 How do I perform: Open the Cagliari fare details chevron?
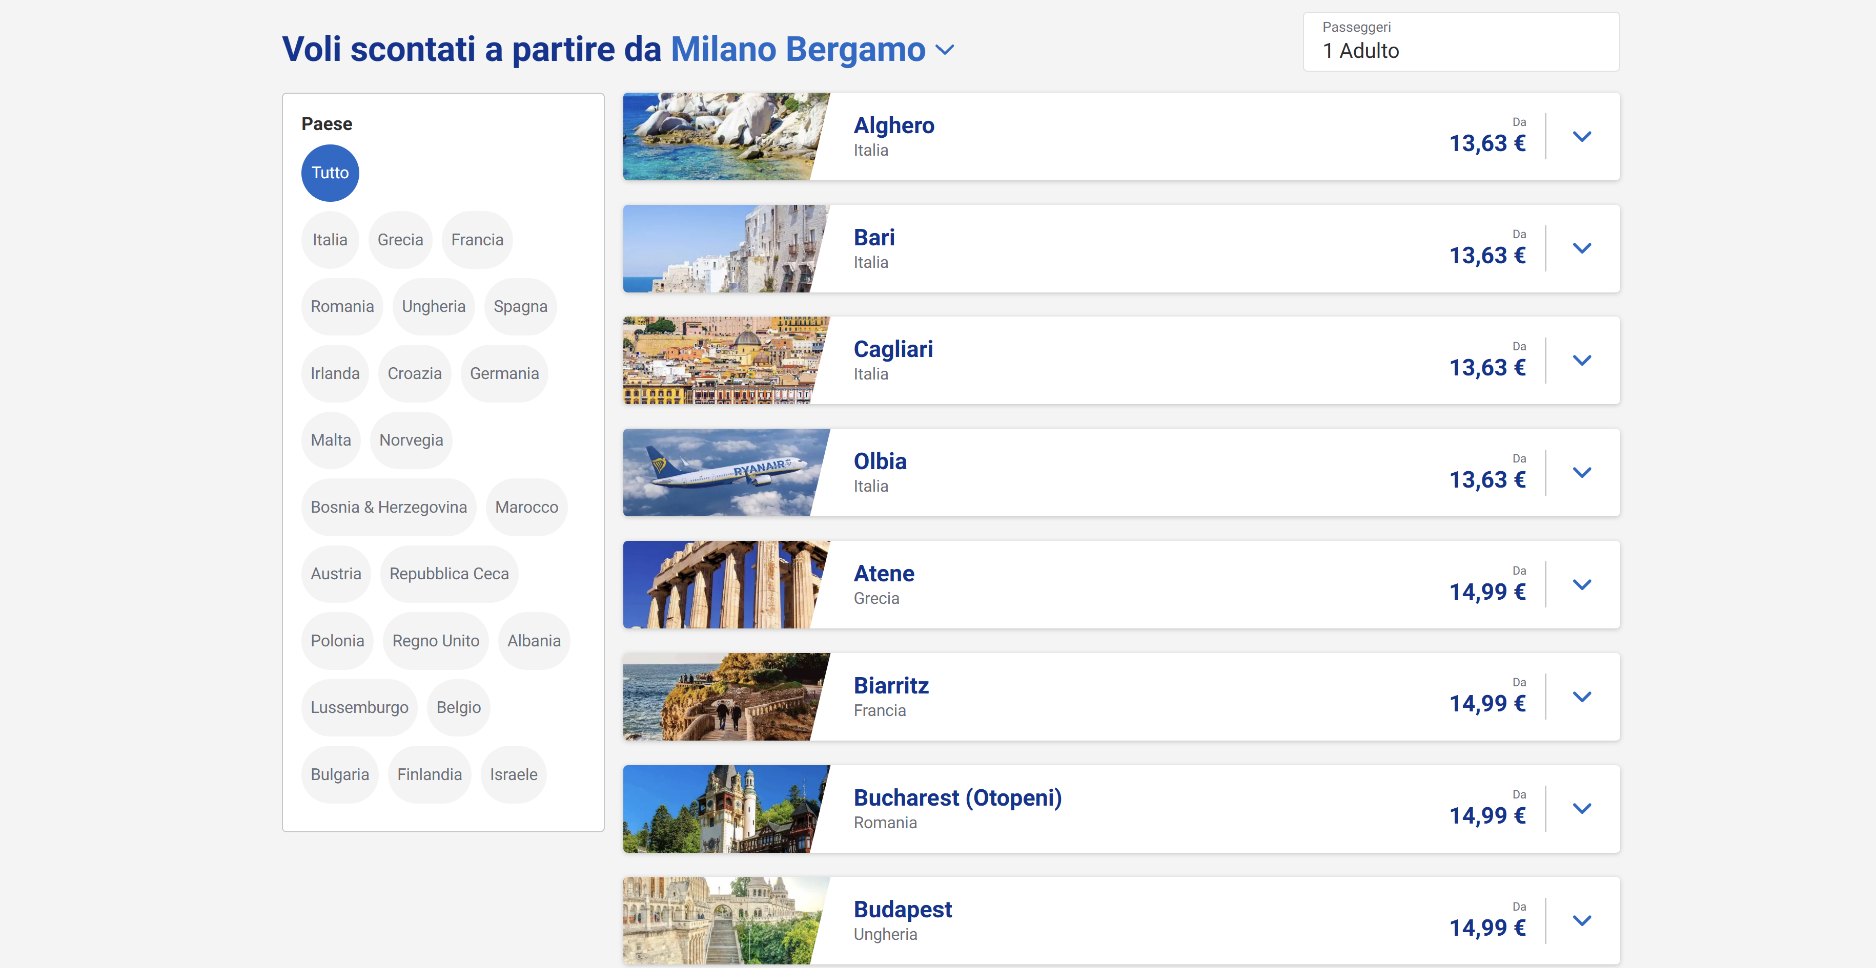[1581, 361]
